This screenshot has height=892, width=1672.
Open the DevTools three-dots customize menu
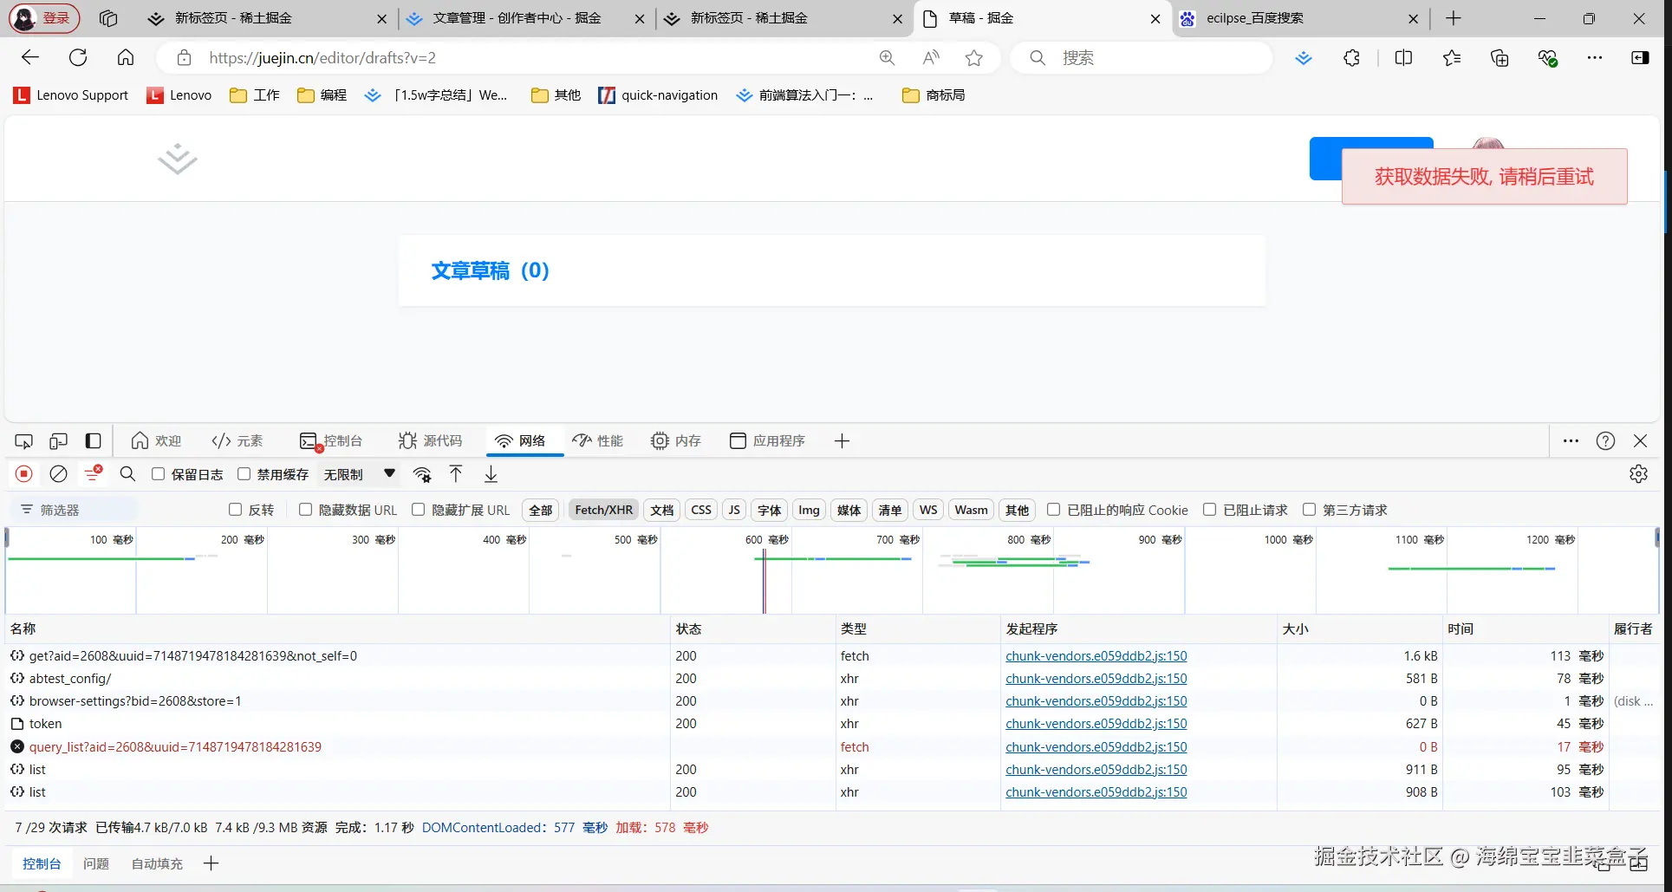(1571, 441)
